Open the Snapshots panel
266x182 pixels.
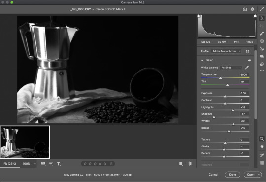pyautogui.click(x=262, y=56)
